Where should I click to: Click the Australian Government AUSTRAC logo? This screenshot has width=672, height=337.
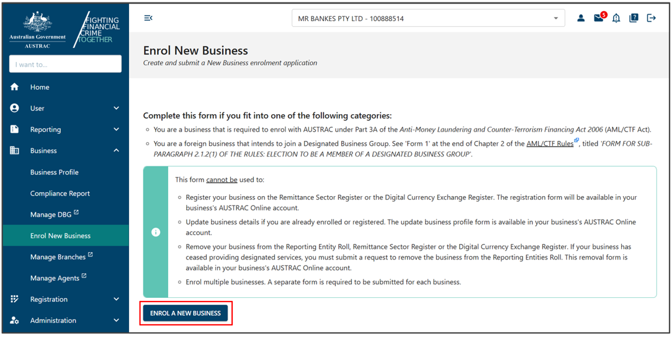click(38, 30)
